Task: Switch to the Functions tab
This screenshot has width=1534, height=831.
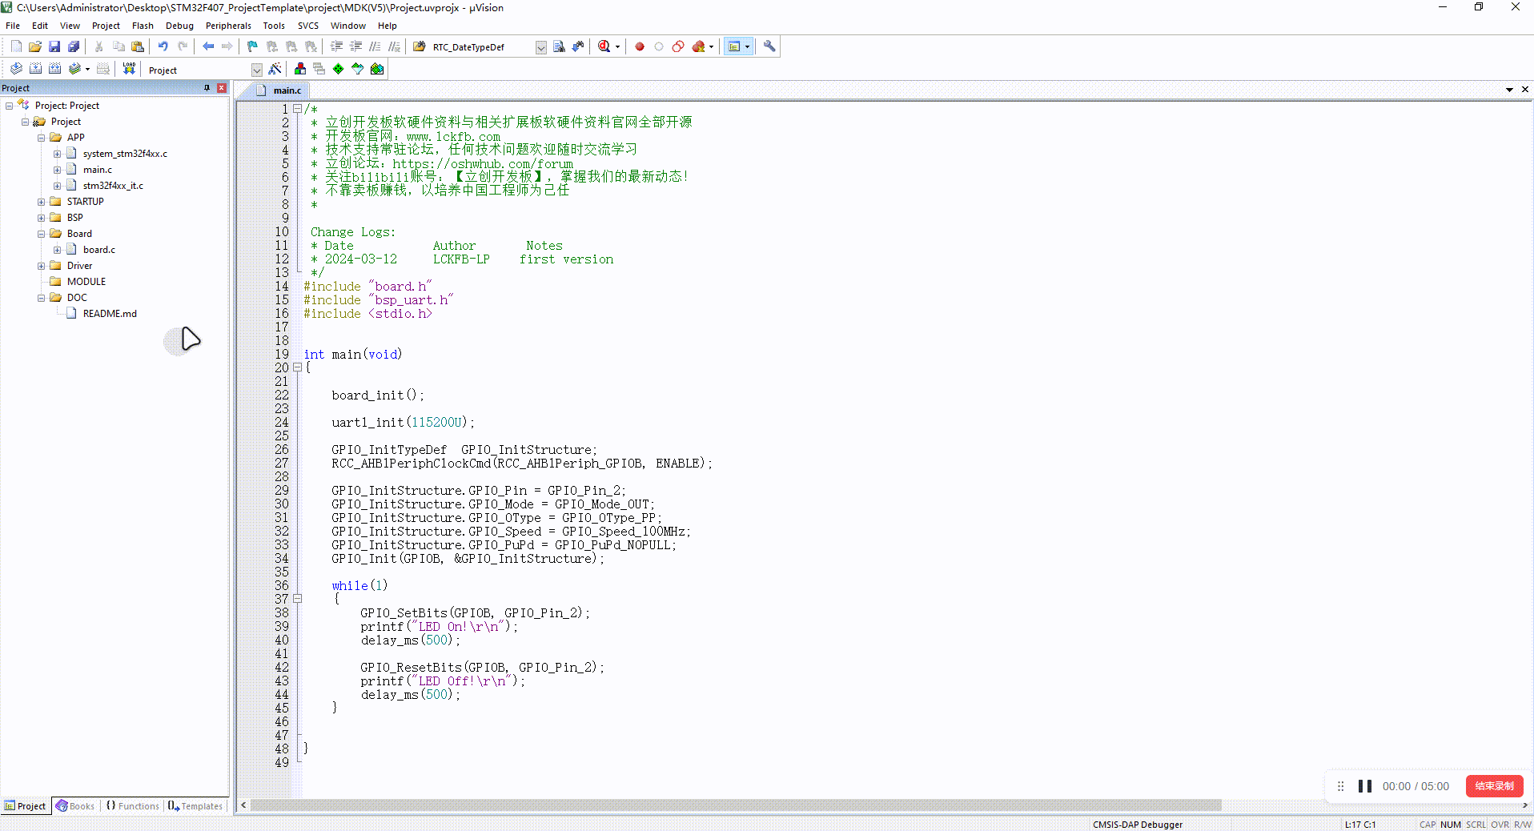Action: [133, 806]
